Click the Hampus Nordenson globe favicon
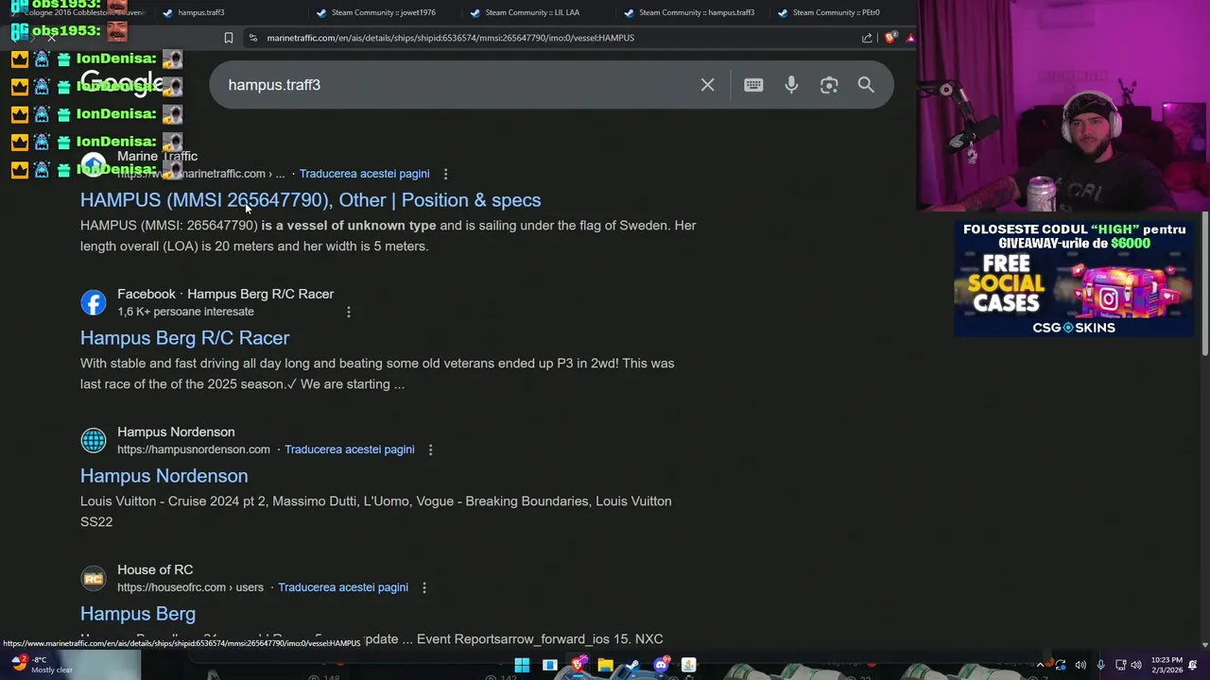Viewport: 1210px width, 680px height. pos(94,440)
